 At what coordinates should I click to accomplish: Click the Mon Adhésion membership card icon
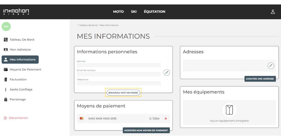click(6, 50)
